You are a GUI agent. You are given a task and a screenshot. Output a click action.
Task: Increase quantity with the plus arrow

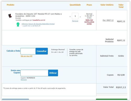[x=80, y=17]
